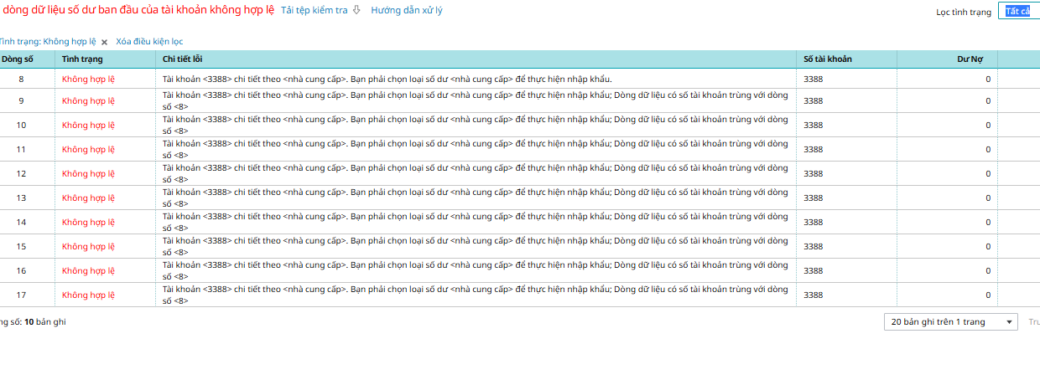Screen dimensions: 1040x385
Task: Click the Số tài khoản column header
Action: tap(828, 59)
